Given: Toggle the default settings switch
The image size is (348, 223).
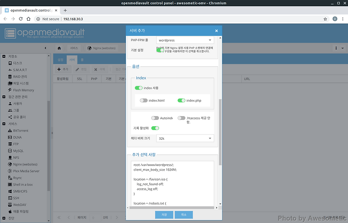Looking at the screenshot, I should (160, 50).
